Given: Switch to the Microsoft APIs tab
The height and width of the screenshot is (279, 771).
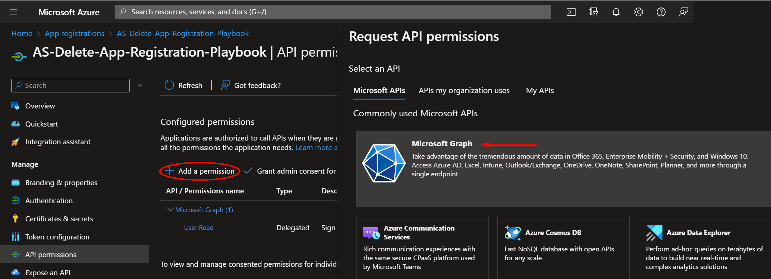Looking at the screenshot, I should pos(379,90).
